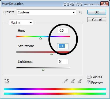This screenshot has height=99, width=110.
Task: Click the lower color spectrum bar
Action: pos(55,94)
